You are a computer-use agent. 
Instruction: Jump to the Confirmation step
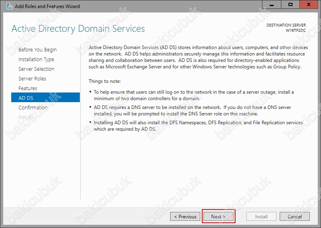[x=33, y=107]
